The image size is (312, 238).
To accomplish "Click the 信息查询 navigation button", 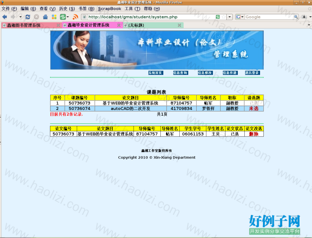I will click(181, 73).
